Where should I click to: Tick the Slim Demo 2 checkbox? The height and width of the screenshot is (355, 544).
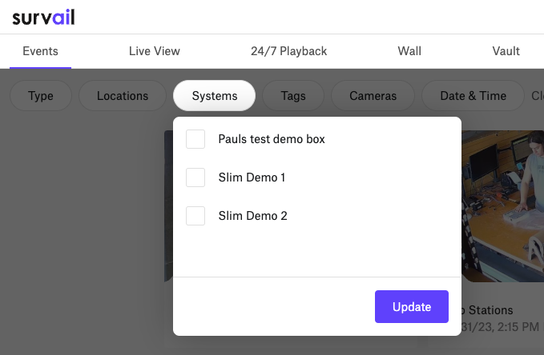(195, 216)
